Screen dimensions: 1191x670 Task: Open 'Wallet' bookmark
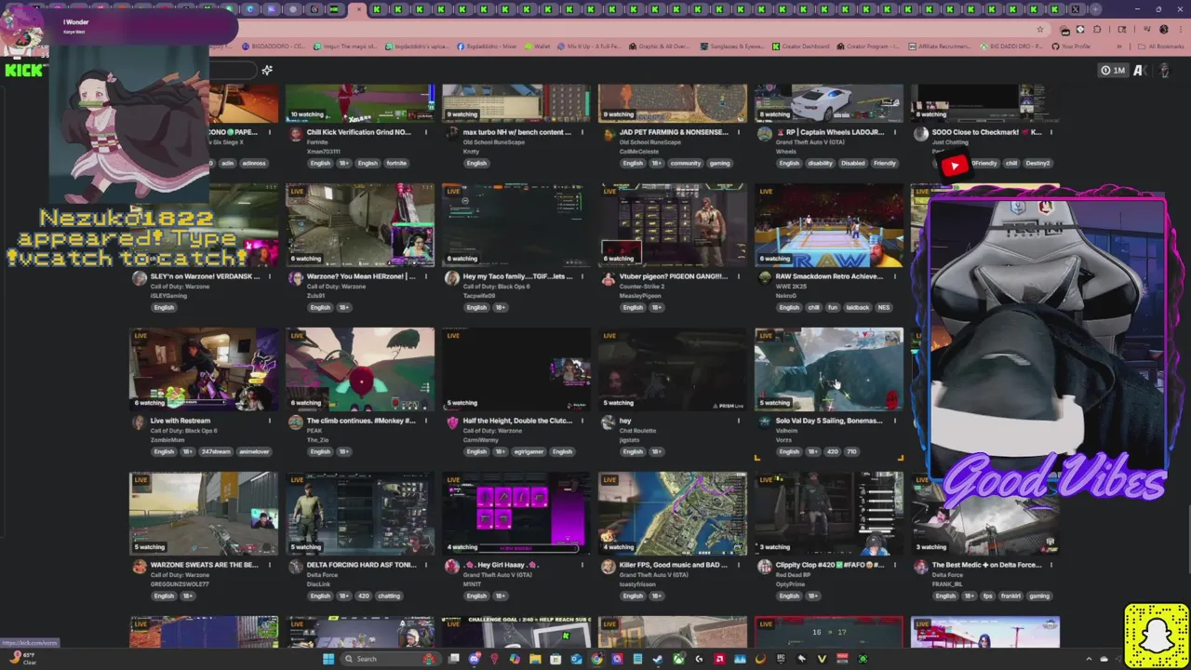click(537, 46)
